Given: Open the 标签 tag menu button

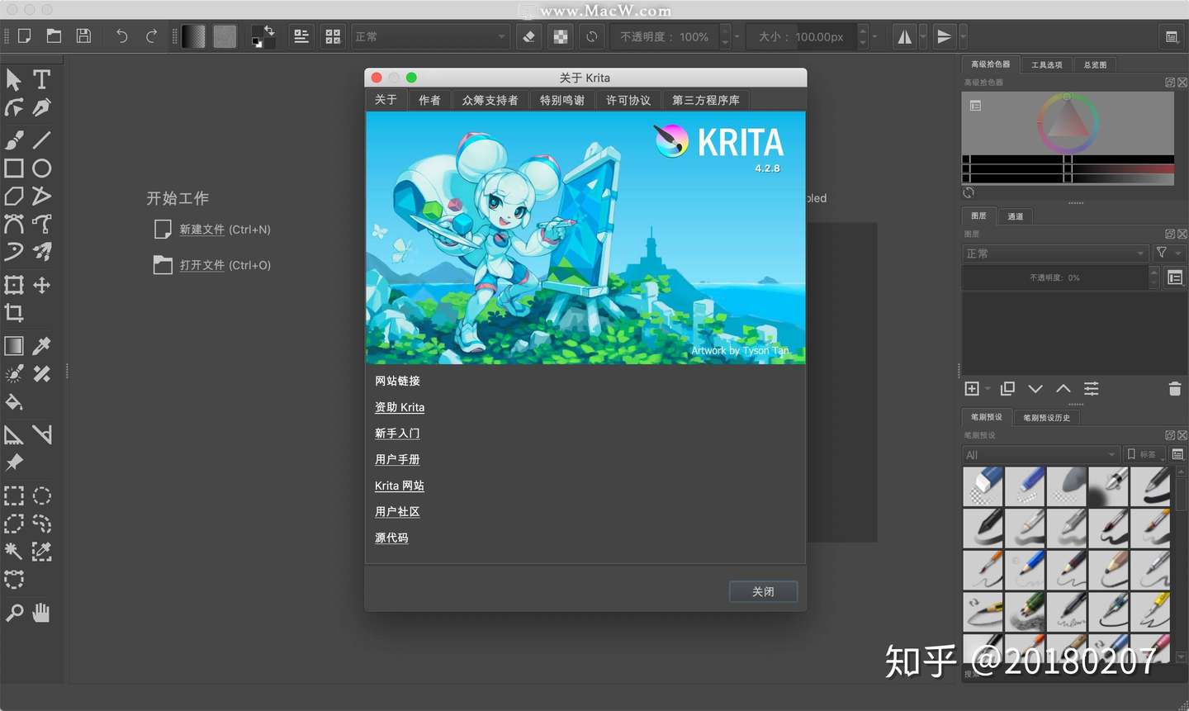Looking at the screenshot, I should (x=1144, y=455).
